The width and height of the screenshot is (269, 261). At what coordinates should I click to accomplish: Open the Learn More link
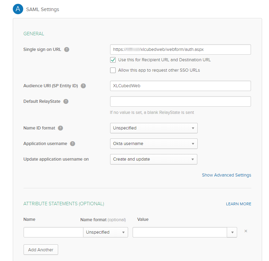pos(239,204)
